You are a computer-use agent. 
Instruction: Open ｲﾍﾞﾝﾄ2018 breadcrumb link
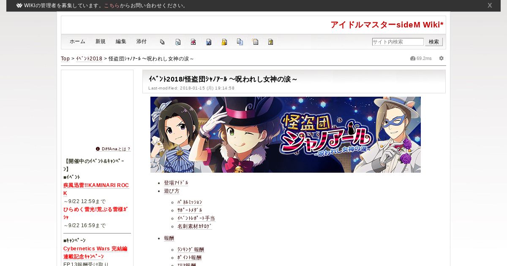click(x=89, y=59)
